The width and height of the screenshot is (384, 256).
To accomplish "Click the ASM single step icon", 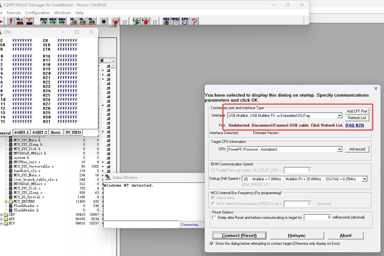I will [x=44, y=21].
